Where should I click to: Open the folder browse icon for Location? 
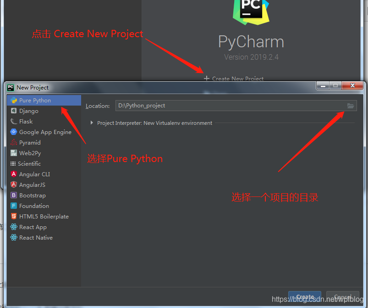tap(351, 106)
